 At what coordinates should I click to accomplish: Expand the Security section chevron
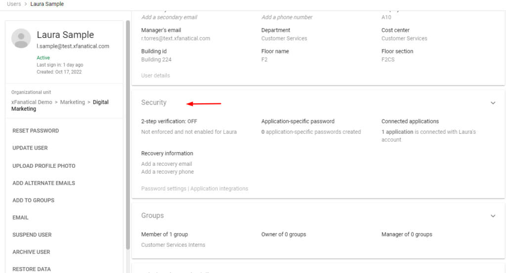tap(493, 103)
